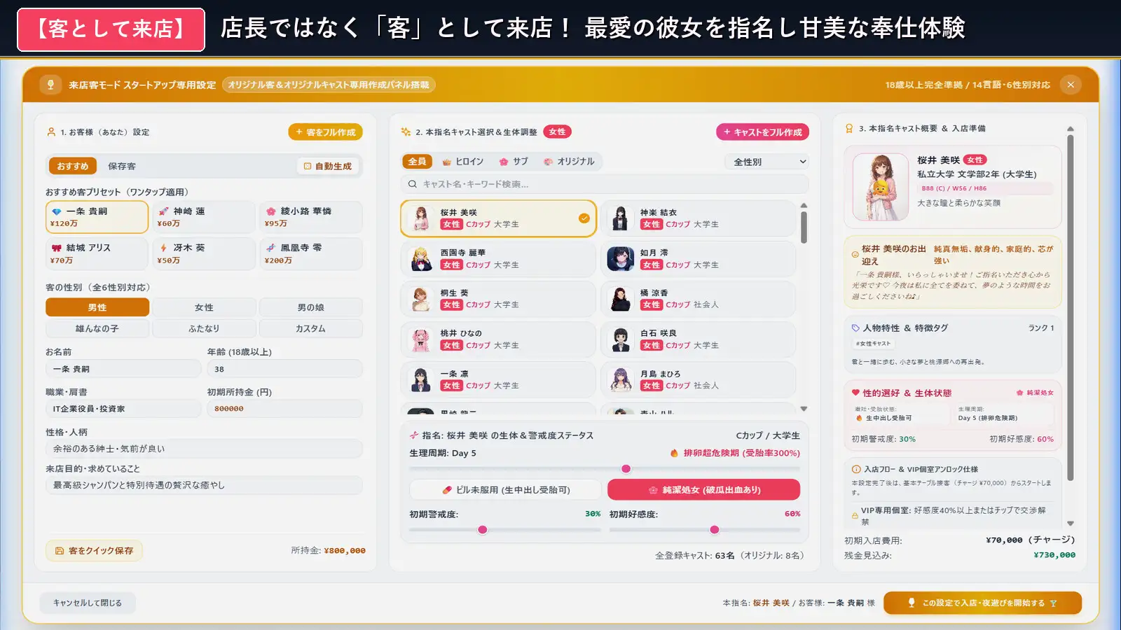
Task: Click the 客をクイック保存 button
Action: tap(94, 551)
